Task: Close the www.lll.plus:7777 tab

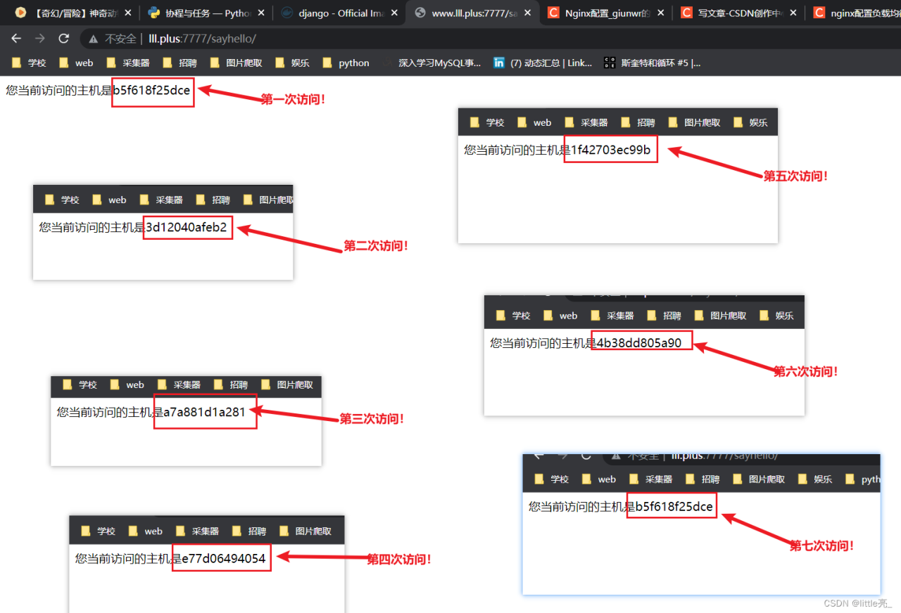Action: point(528,13)
